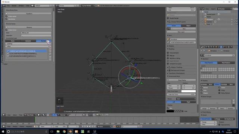
Task: Toggle the Backface Culling checkbox
Action: (168, 58)
